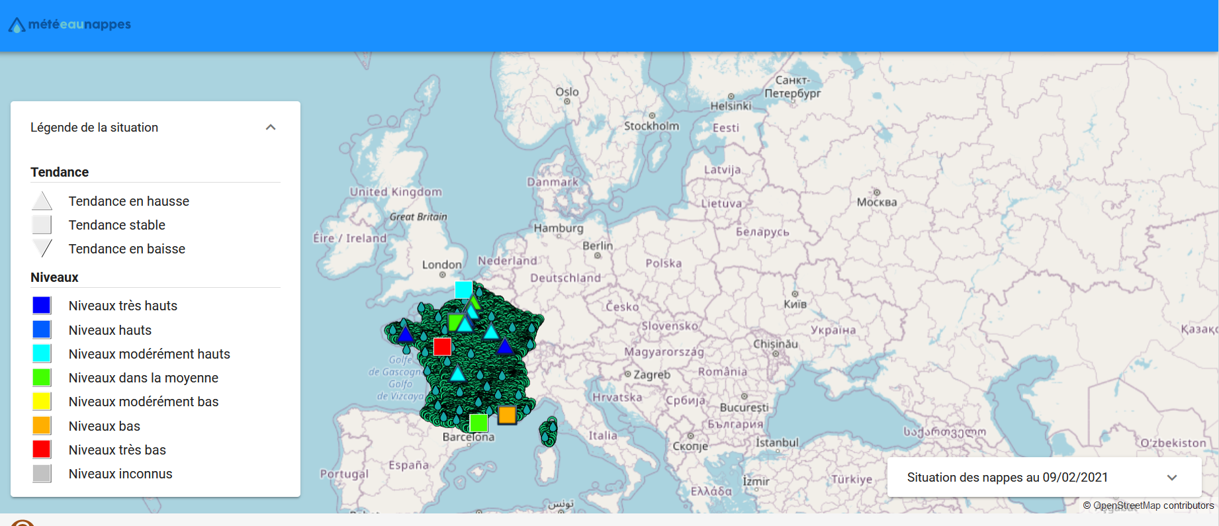Screen dimensions: 1219x526
Task: Select the dark blue triangle marker in Brittany
Action: tap(405, 334)
